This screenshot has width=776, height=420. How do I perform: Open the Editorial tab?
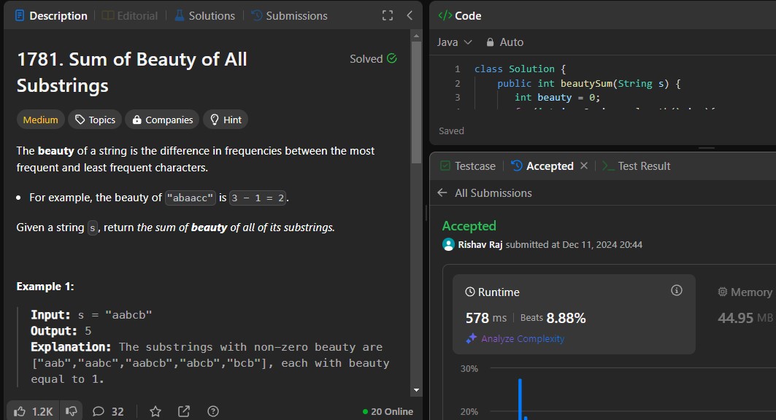[130, 16]
